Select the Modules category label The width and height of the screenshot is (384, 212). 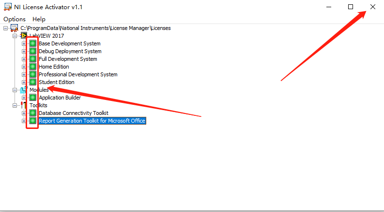(39, 90)
